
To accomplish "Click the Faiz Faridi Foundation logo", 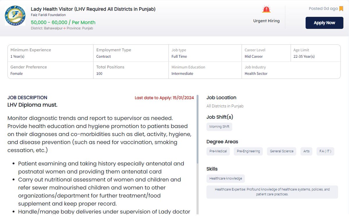I will pyautogui.click(x=15, y=16).
